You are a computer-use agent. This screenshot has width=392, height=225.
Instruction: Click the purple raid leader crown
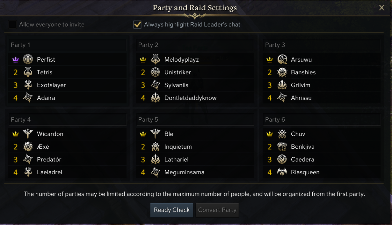coord(15,60)
